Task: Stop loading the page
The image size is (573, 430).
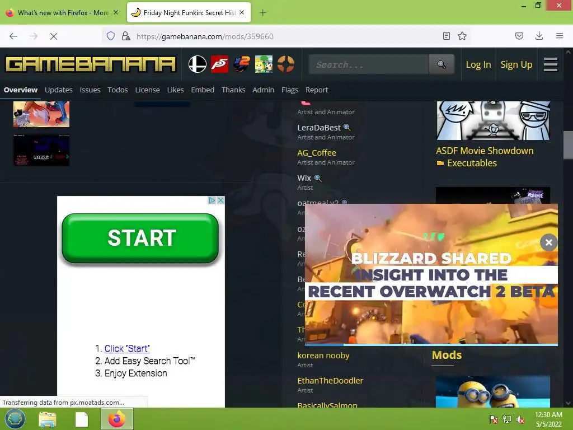Action: pos(53,36)
